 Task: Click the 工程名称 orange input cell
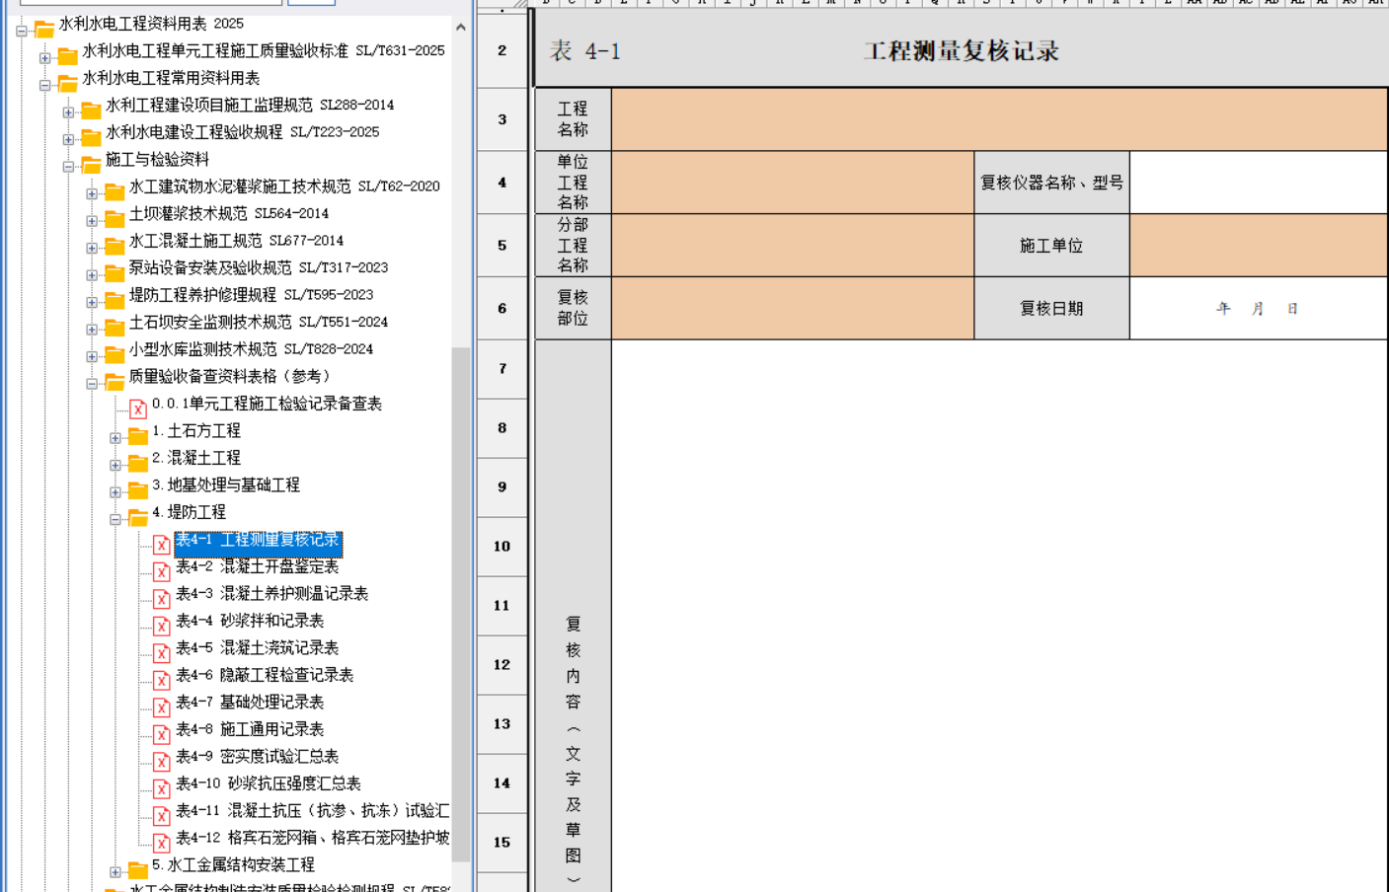998,119
